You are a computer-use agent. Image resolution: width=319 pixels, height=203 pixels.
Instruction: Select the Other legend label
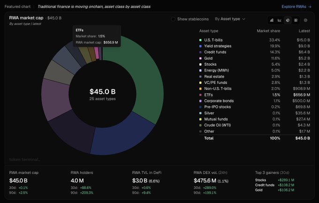pyautogui.click(x=209, y=131)
